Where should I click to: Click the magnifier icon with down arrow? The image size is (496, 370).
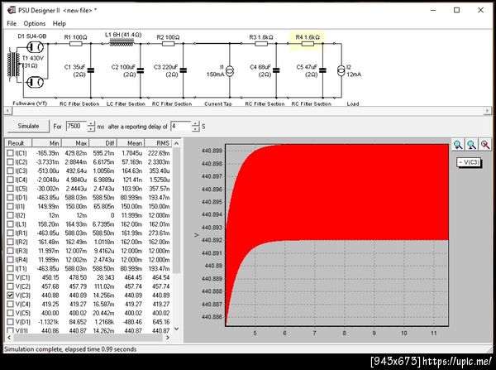coord(458,145)
